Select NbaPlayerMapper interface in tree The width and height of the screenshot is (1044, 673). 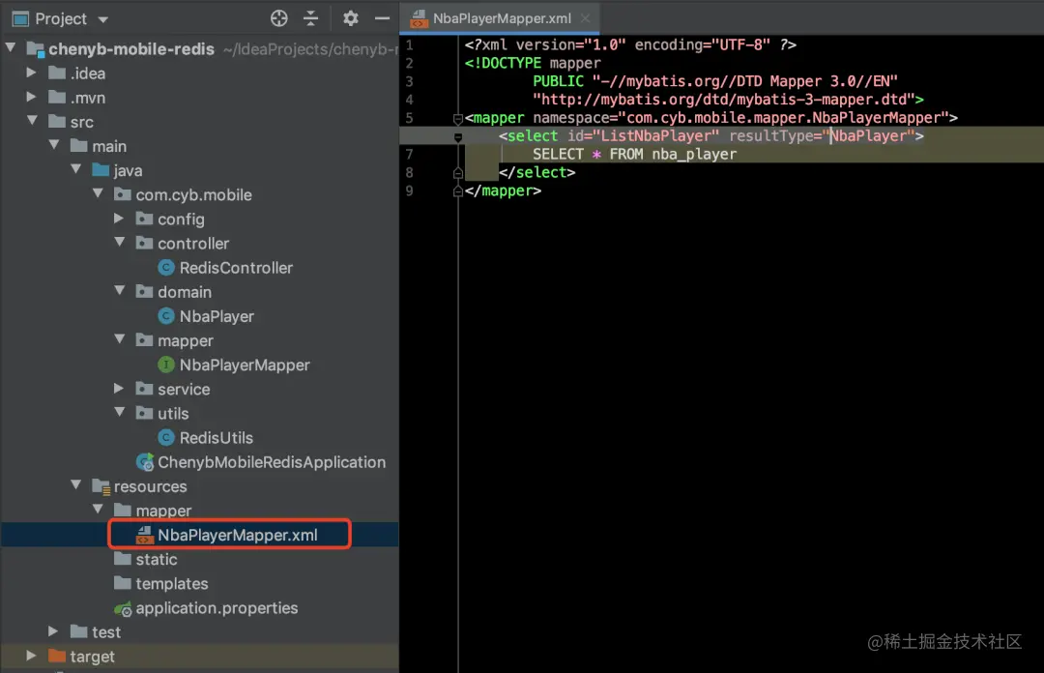pos(245,366)
